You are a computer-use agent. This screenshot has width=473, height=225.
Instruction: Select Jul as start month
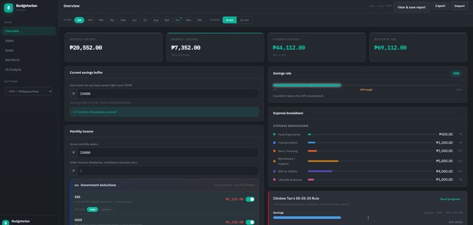point(145,20)
